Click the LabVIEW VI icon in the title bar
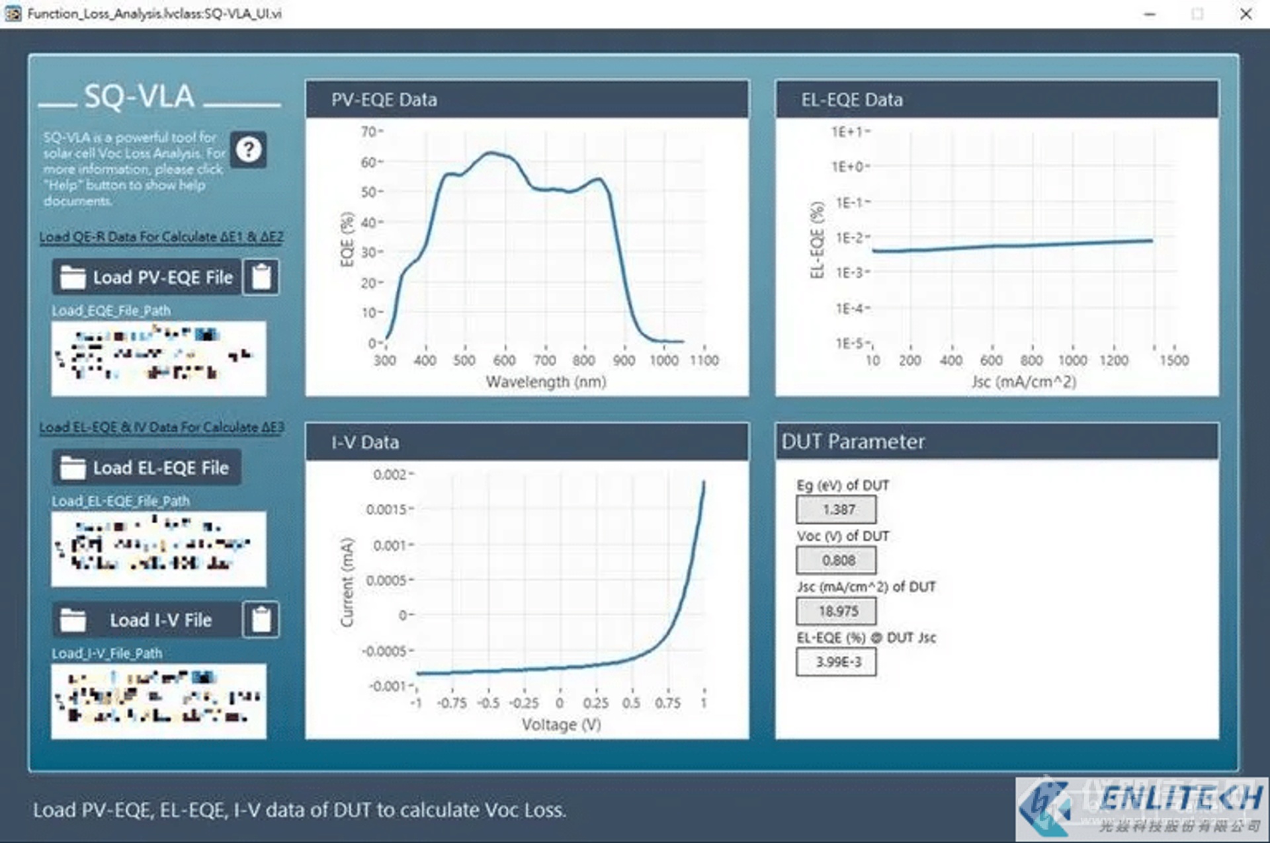This screenshot has height=843, width=1270. coord(13,13)
